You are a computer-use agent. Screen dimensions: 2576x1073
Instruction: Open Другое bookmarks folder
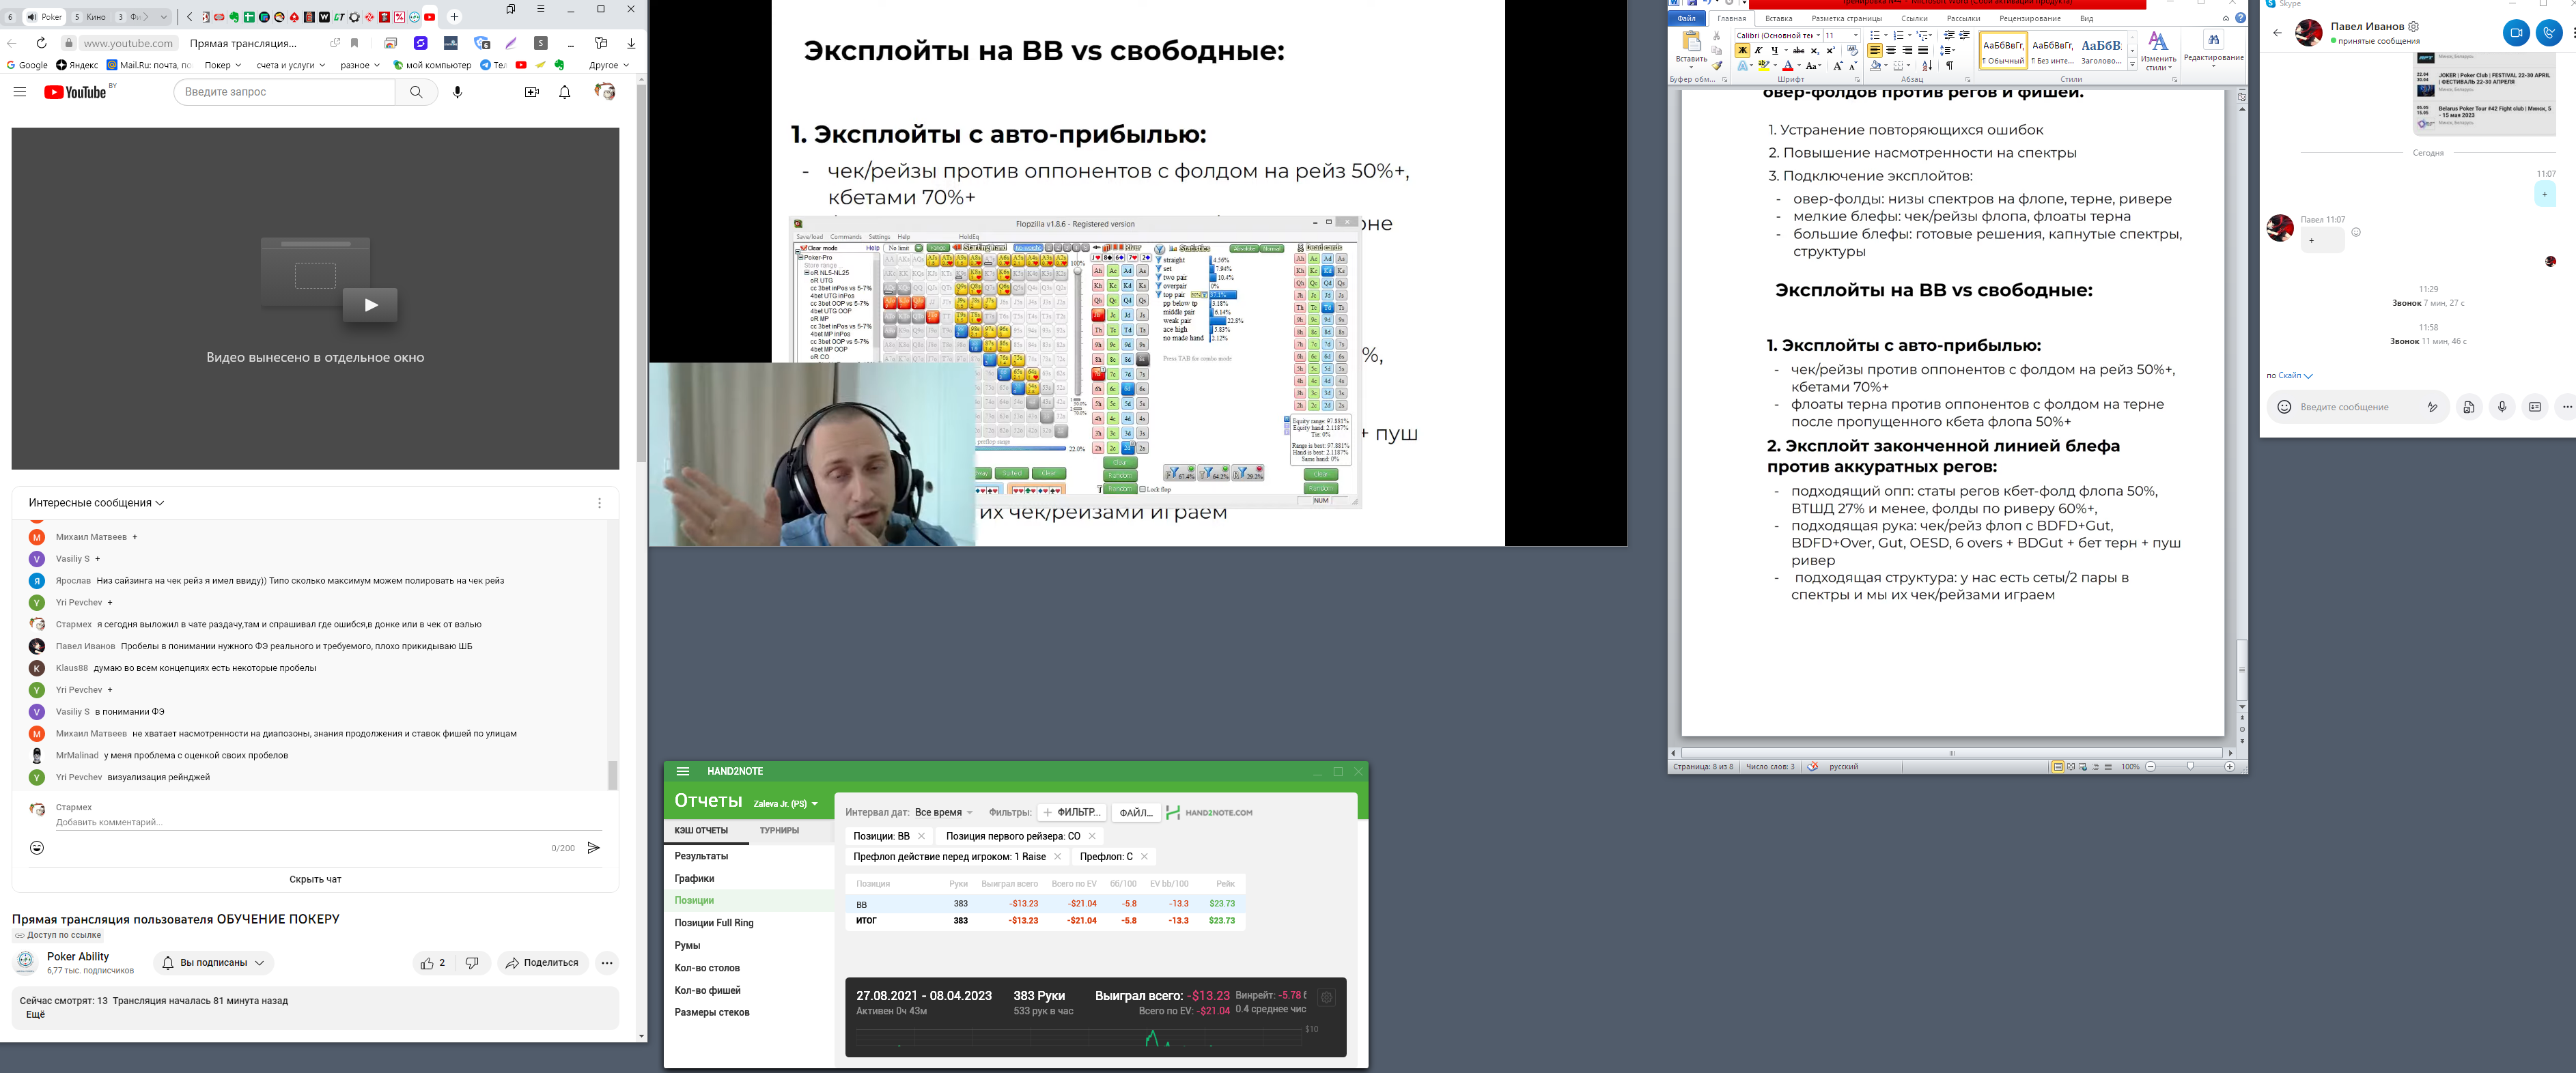point(609,65)
